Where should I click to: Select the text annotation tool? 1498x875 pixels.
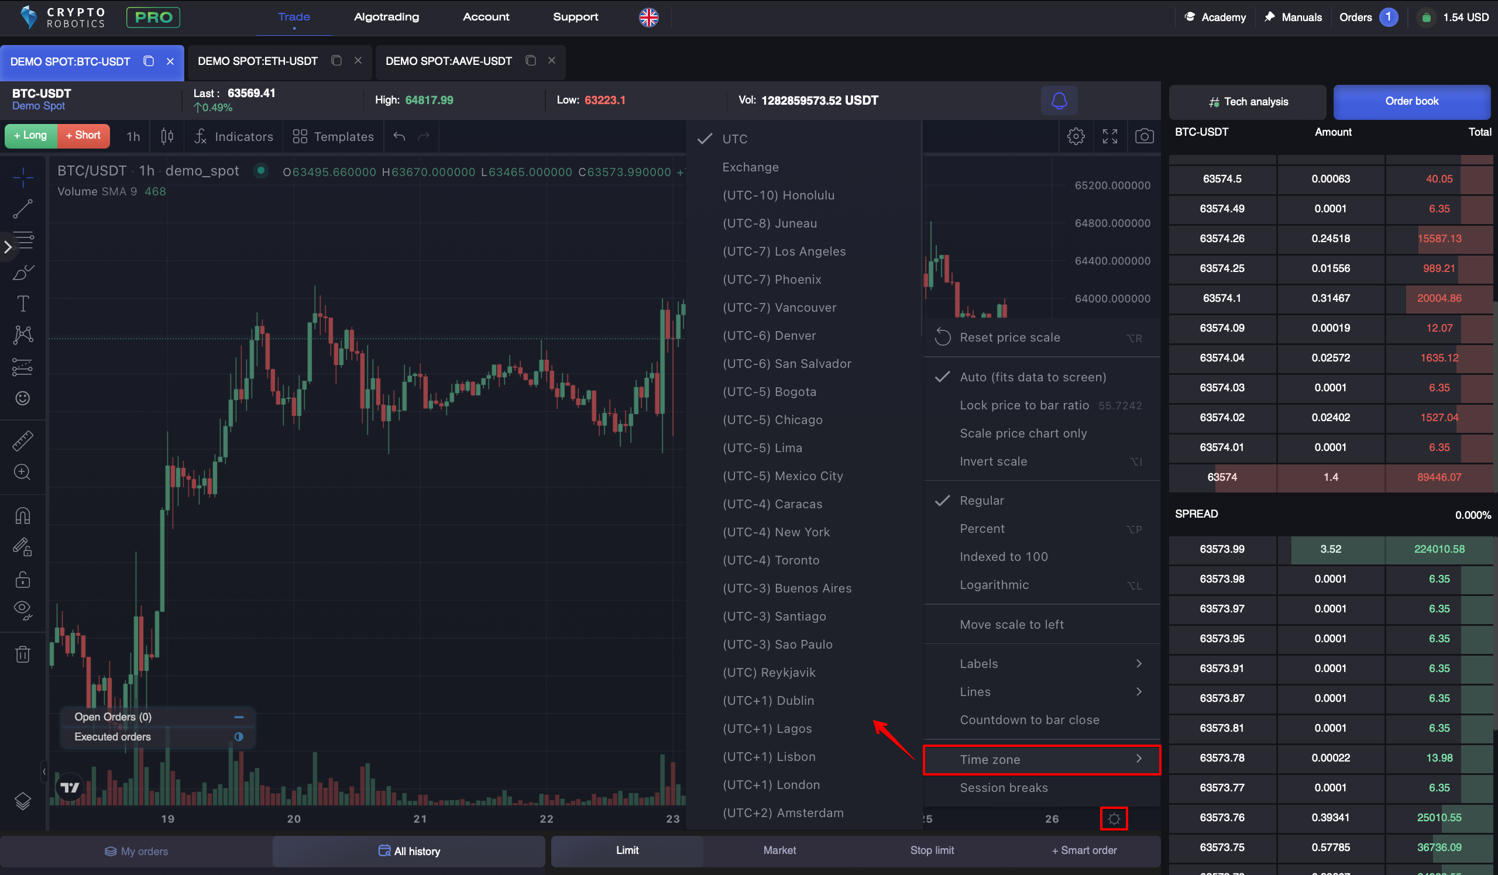[23, 304]
